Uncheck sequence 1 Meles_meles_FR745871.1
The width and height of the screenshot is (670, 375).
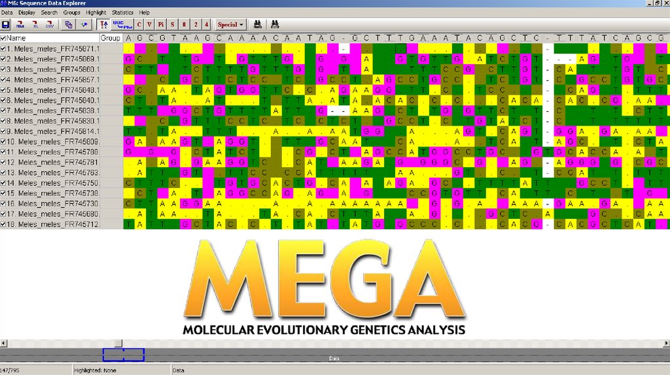(3, 49)
